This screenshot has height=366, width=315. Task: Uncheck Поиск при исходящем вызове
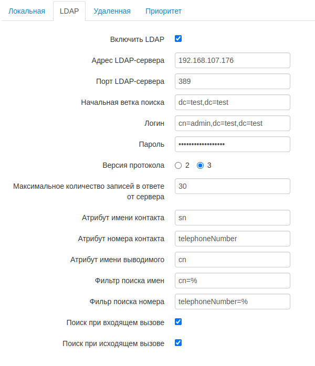[x=178, y=343]
